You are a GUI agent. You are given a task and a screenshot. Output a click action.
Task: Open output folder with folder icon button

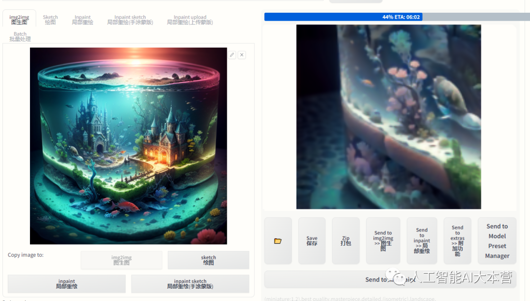(x=278, y=241)
